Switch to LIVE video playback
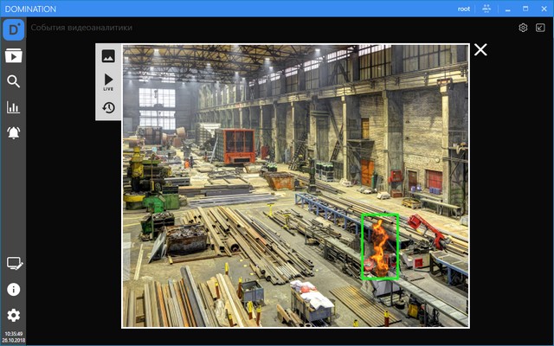The width and height of the screenshot is (554, 346). pos(108,82)
